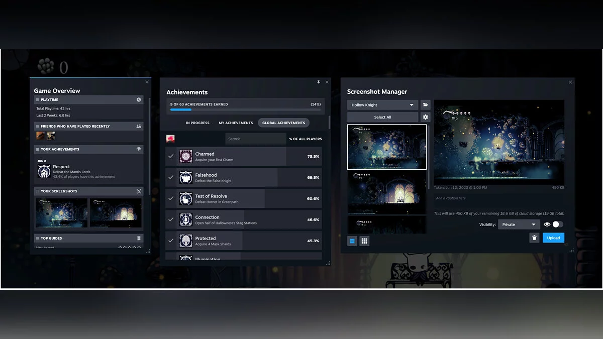Image resolution: width=603 pixels, height=339 pixels.
Task: Click the guide book icon in Top Guides header
Action: pos(139,238)
